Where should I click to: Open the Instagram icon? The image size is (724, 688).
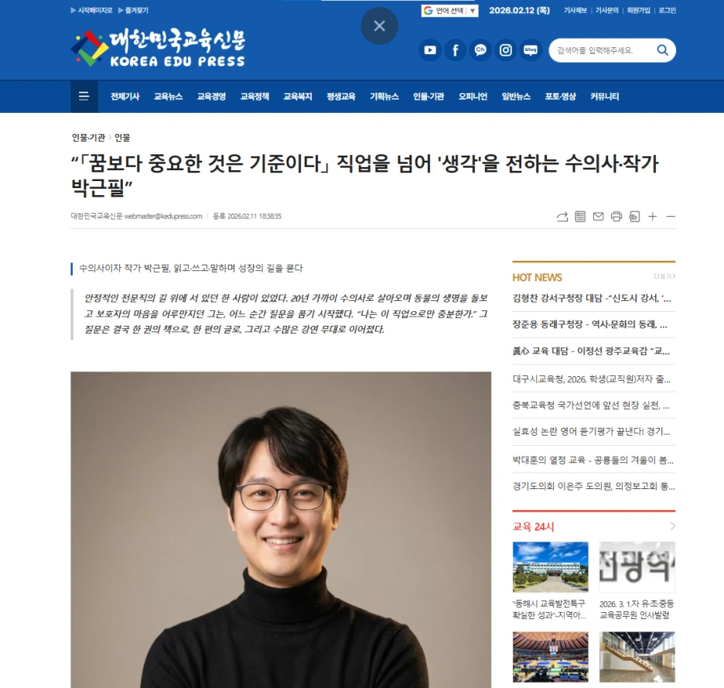click(x=506, y=50)
